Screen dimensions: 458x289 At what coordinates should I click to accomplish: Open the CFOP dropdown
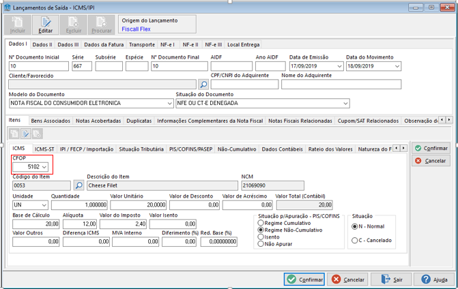44,167
